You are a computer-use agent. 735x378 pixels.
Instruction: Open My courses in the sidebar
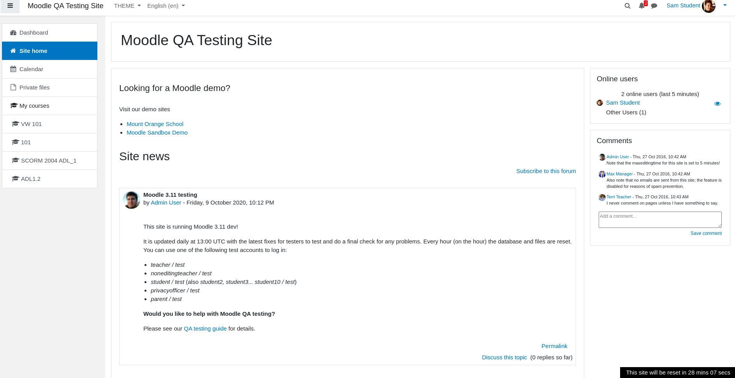(x=49, y=106)
